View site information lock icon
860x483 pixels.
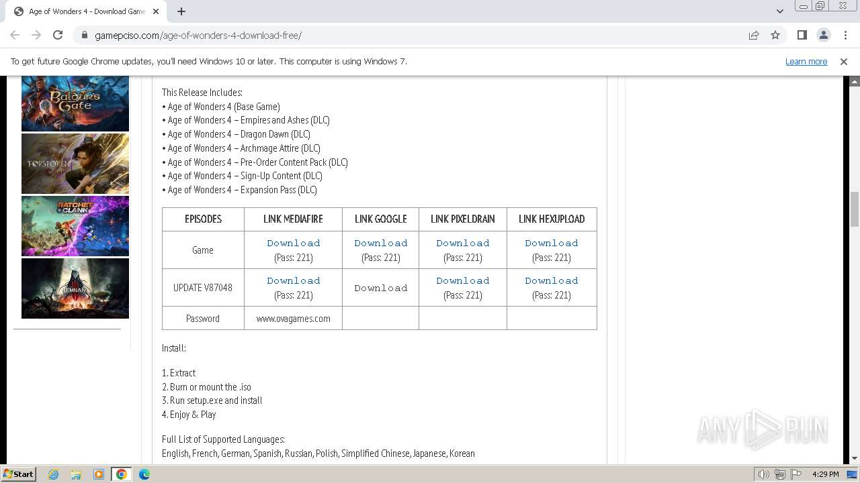pos(85,35)
